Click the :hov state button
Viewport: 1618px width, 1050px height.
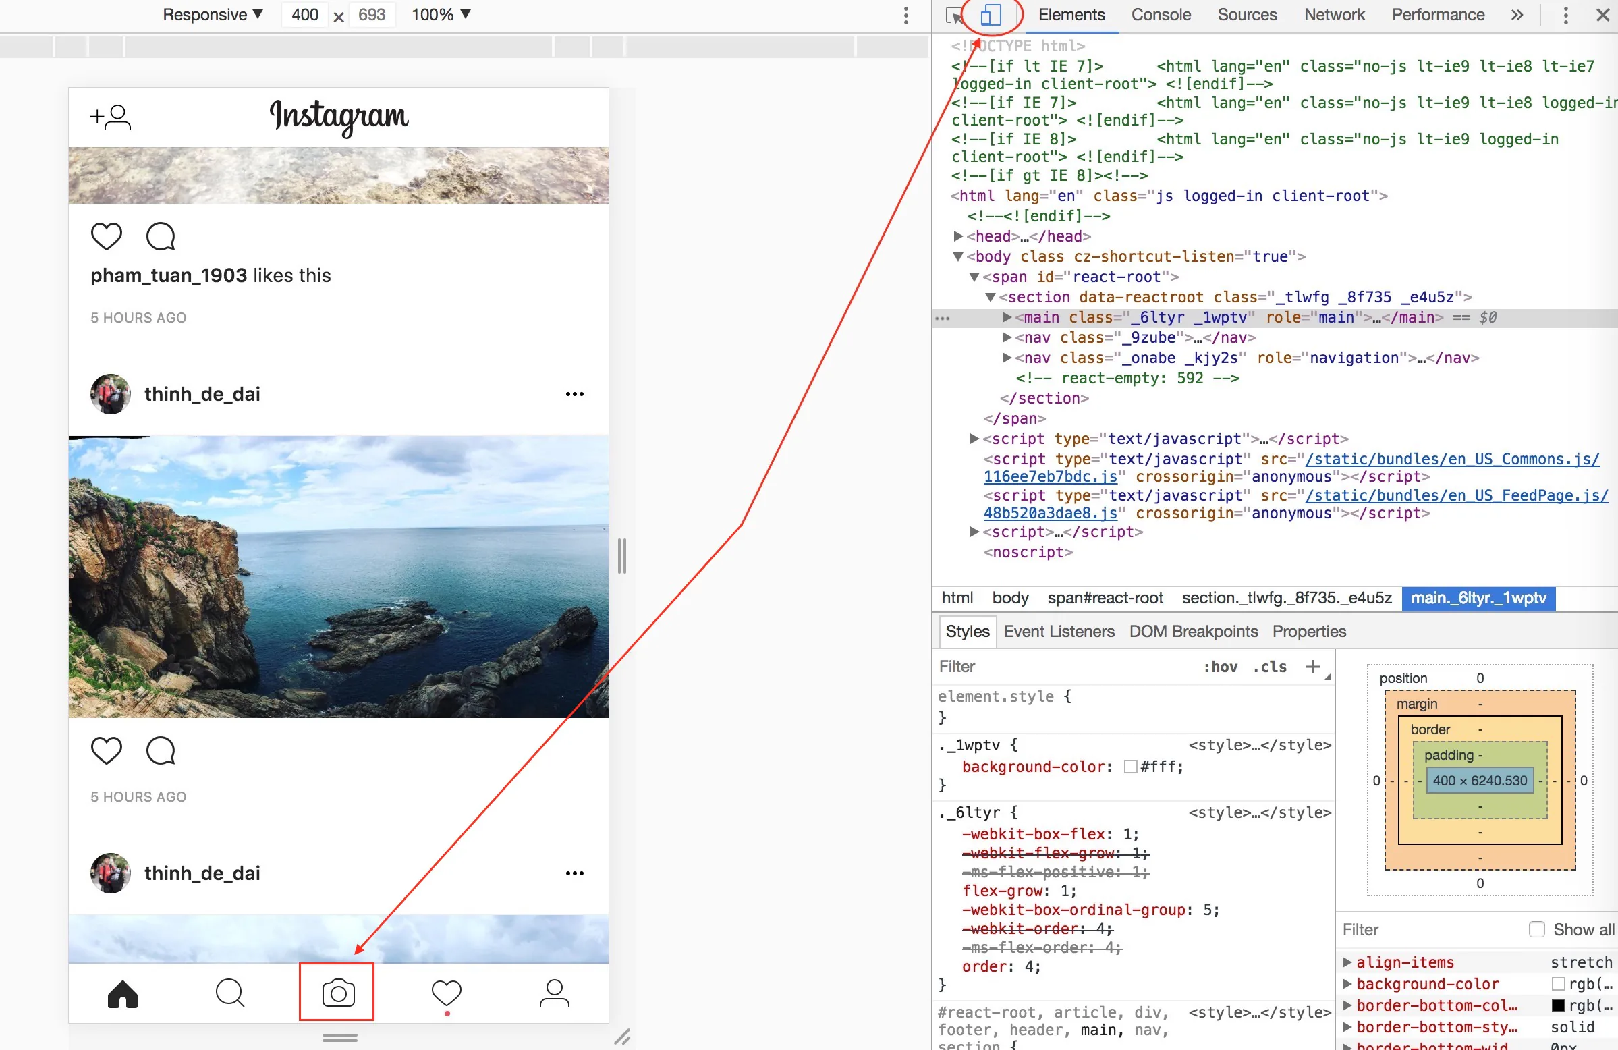pyautogui.click(x=1221, y=667)
